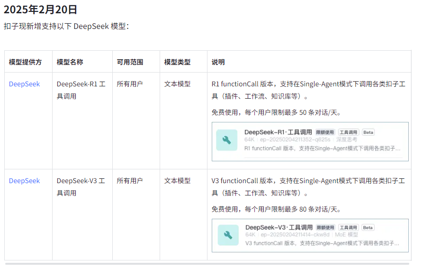Image resolution: width=423 pixels, height=269 pixels.
Task: Click the MoE 模型 label in the V3 card
Action: 346,235
